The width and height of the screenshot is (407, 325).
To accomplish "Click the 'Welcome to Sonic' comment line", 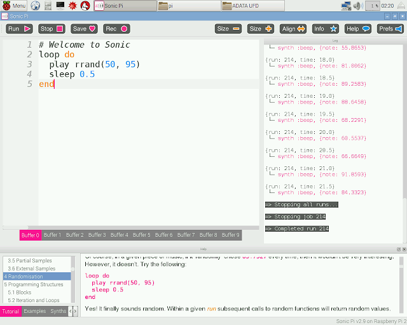I will click(85, 44).
